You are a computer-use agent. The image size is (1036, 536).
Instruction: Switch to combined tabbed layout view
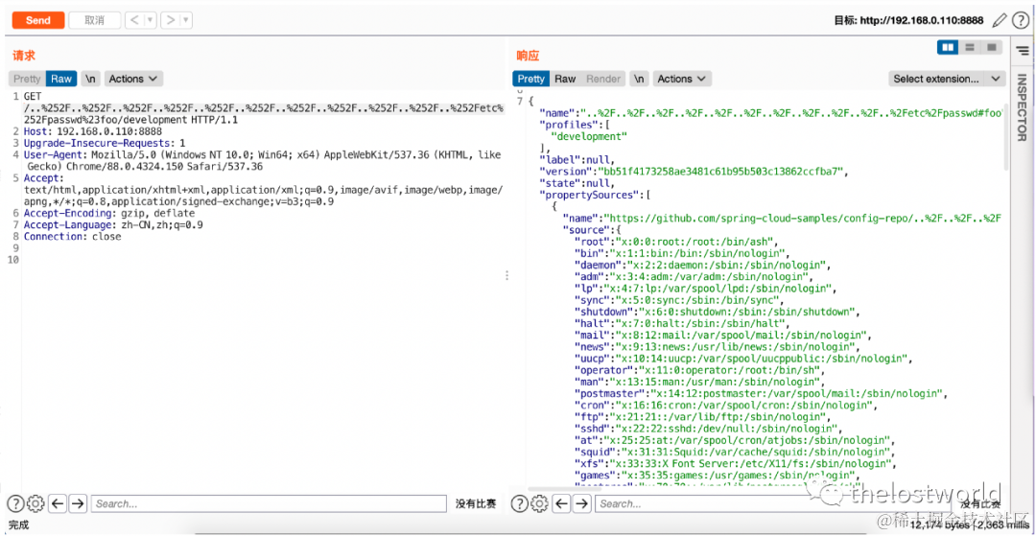991,48
